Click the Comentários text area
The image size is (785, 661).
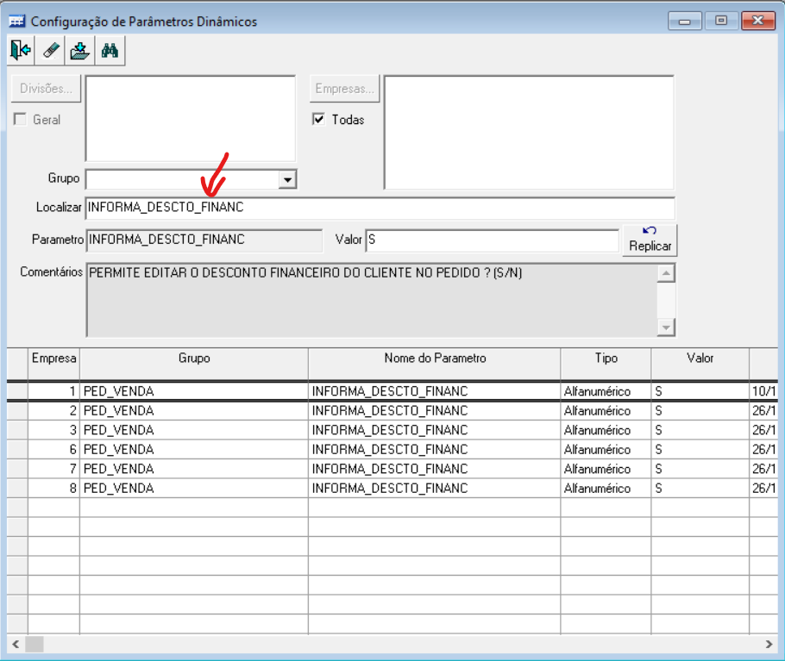(x=372, y=300)
